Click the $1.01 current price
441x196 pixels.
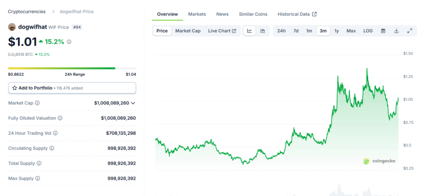click(x=22, y=42)
